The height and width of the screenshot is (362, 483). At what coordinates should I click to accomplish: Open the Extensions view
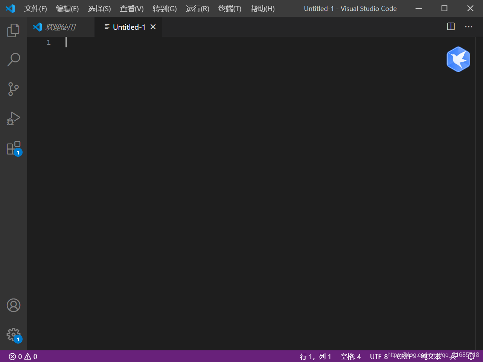(14, 148)
